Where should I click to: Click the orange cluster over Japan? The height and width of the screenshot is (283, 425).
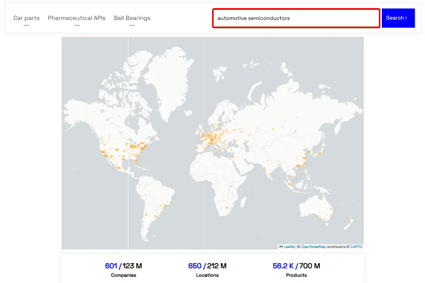319,153
